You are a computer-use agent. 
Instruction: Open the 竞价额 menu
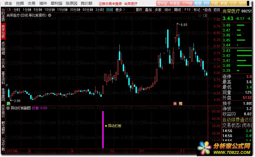(86, 3)
